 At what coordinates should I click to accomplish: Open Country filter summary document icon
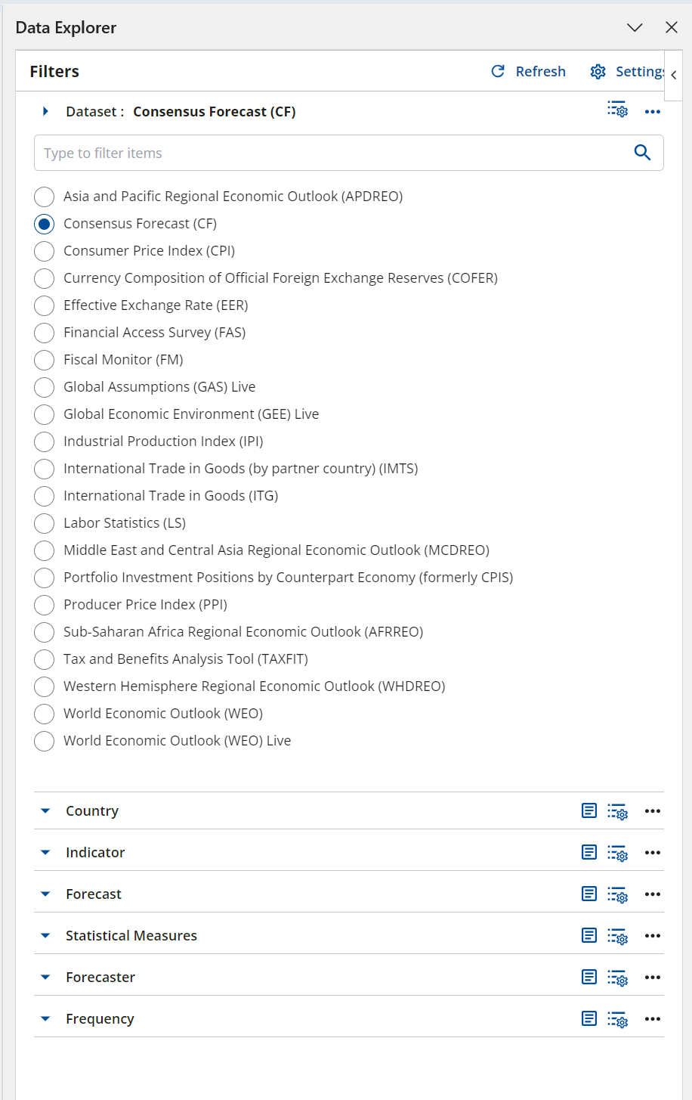tap(589, 810)
